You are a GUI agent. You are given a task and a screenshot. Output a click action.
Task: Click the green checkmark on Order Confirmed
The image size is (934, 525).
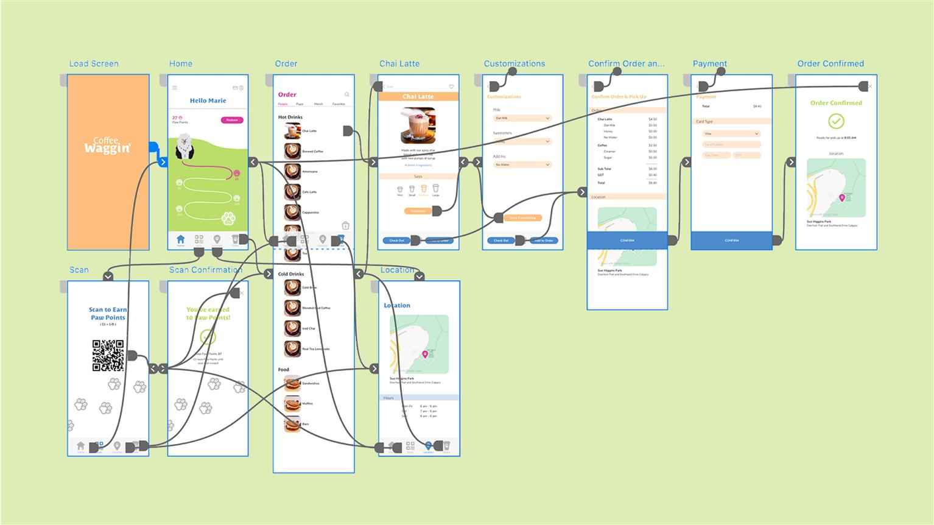tap(837, 121)
